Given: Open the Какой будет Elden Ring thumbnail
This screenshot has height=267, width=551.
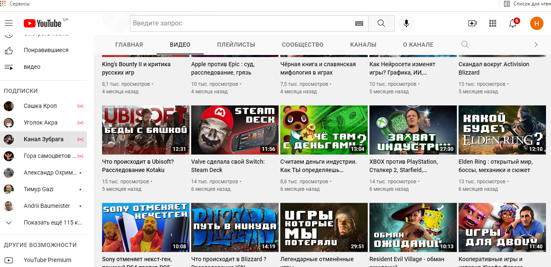Looking at the screenshot, I should pos(502,130).
